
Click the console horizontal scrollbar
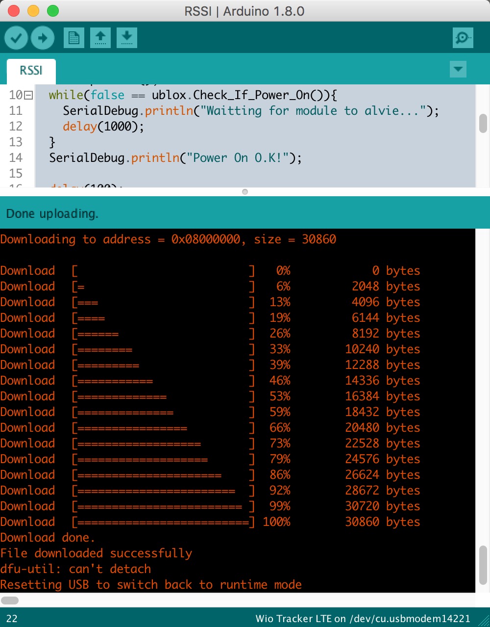pos(10,601)
